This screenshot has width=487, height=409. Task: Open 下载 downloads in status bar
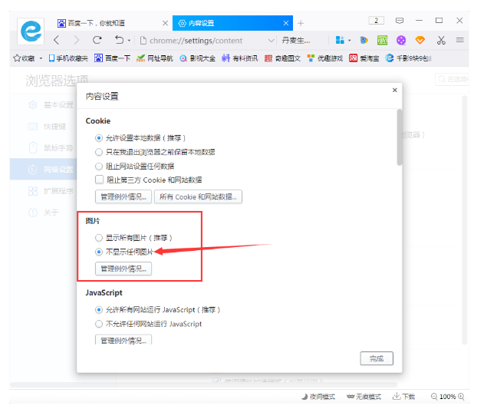403,397
